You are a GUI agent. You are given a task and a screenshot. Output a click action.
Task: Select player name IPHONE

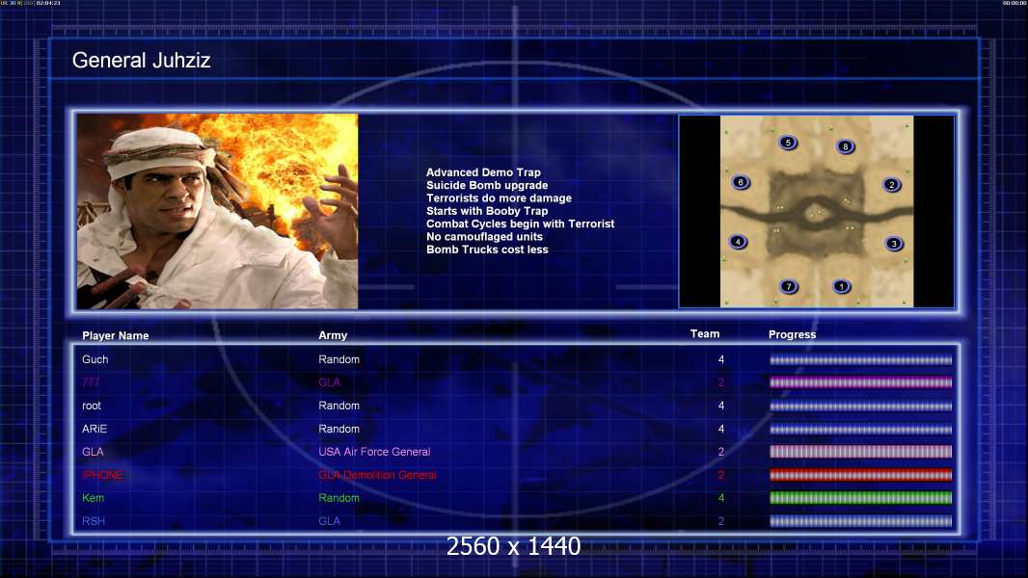(x=102, y=475)
